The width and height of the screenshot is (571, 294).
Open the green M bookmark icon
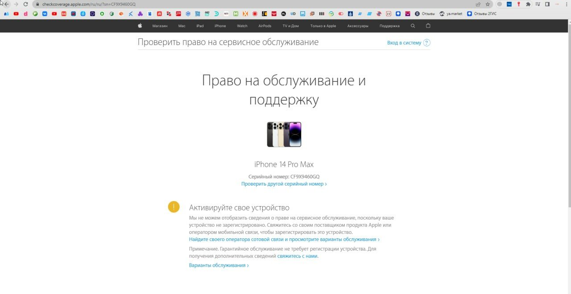pyautogui.click(x=236, y=14)
